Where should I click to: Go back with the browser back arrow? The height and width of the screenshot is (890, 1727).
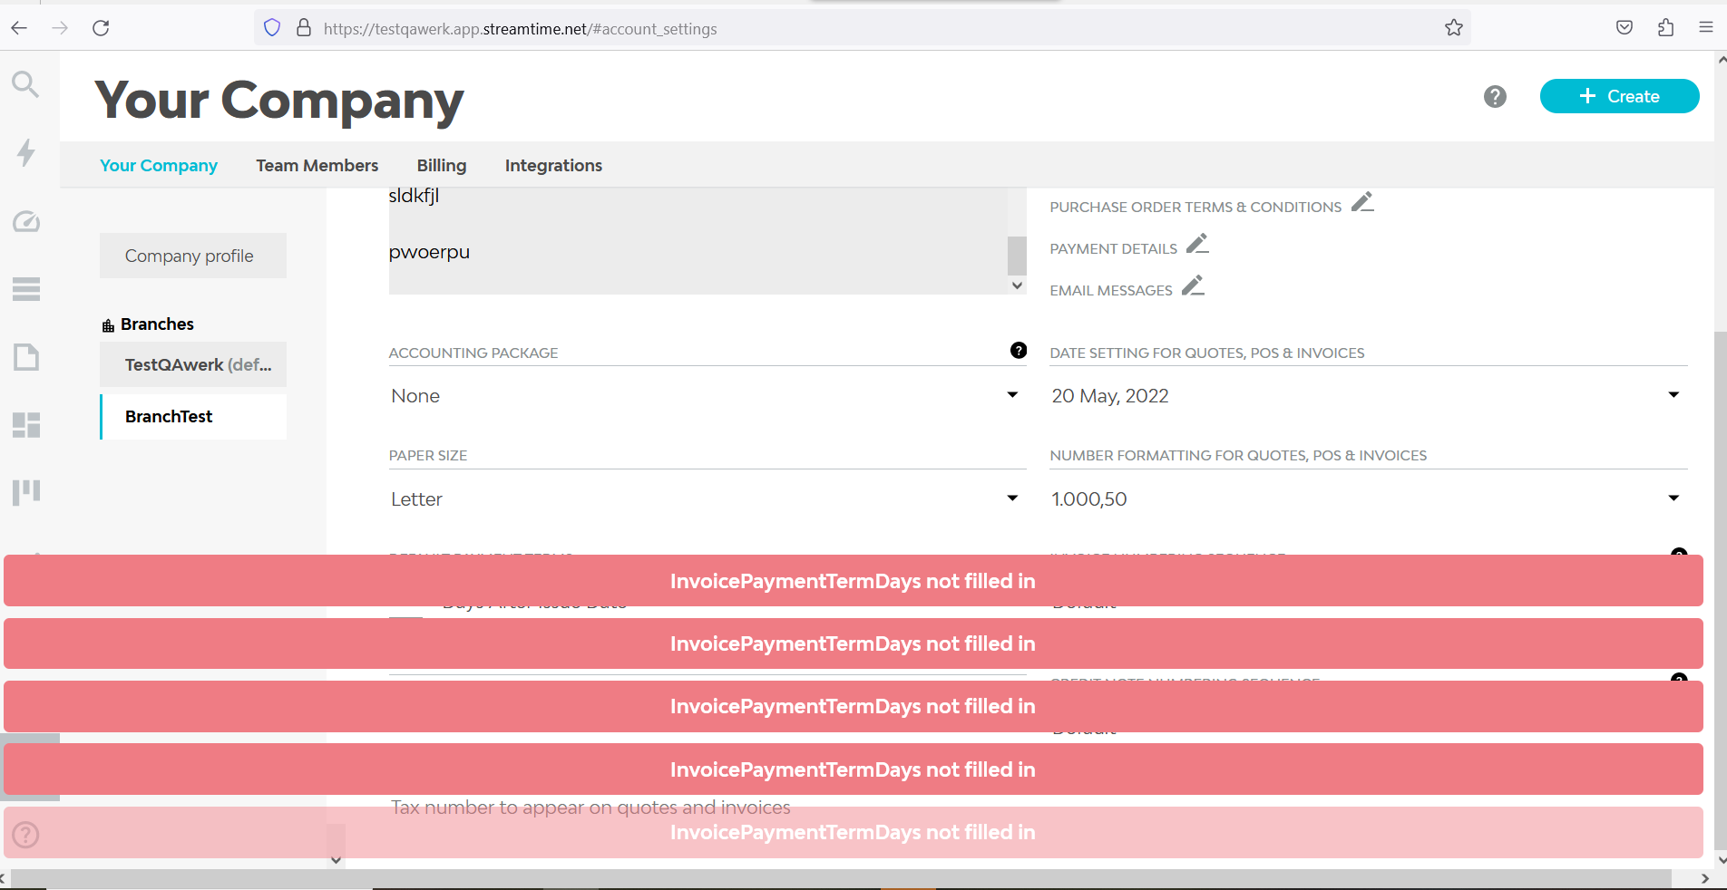pos(19,28)
